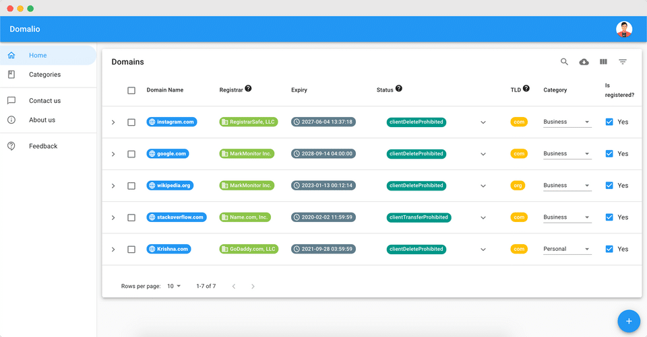This screenshot has width=647, height=337.
Task: Click the cloud download icon
Action: [x=584, y=62]
